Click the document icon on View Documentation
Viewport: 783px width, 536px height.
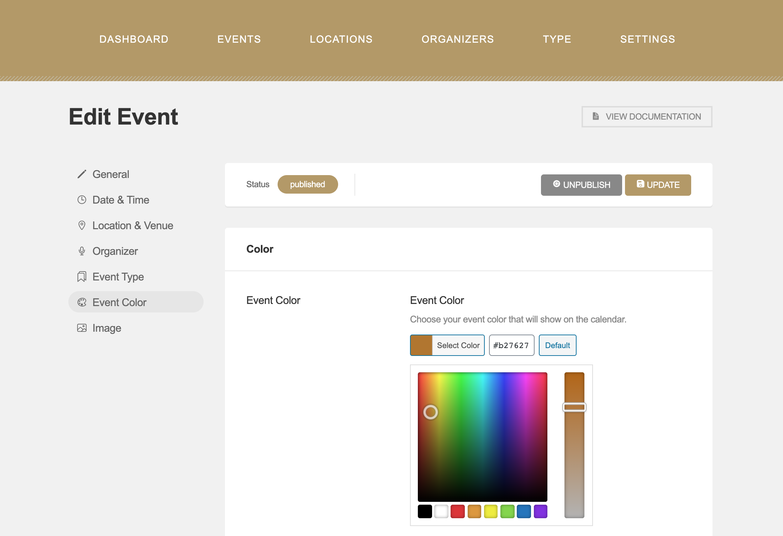coord(595,116)
